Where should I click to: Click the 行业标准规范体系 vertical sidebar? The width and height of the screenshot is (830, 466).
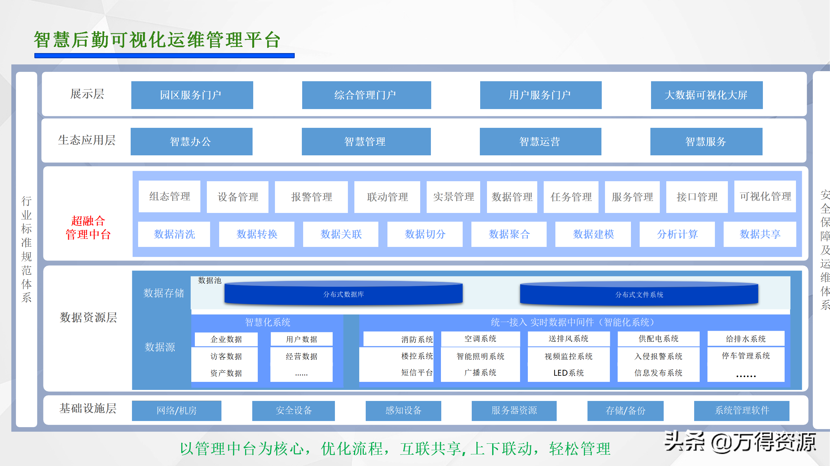(27, 249)
